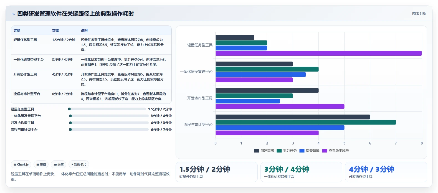
Task: Click table value 3分钟 / 4分钟
Action: point(62,60)
